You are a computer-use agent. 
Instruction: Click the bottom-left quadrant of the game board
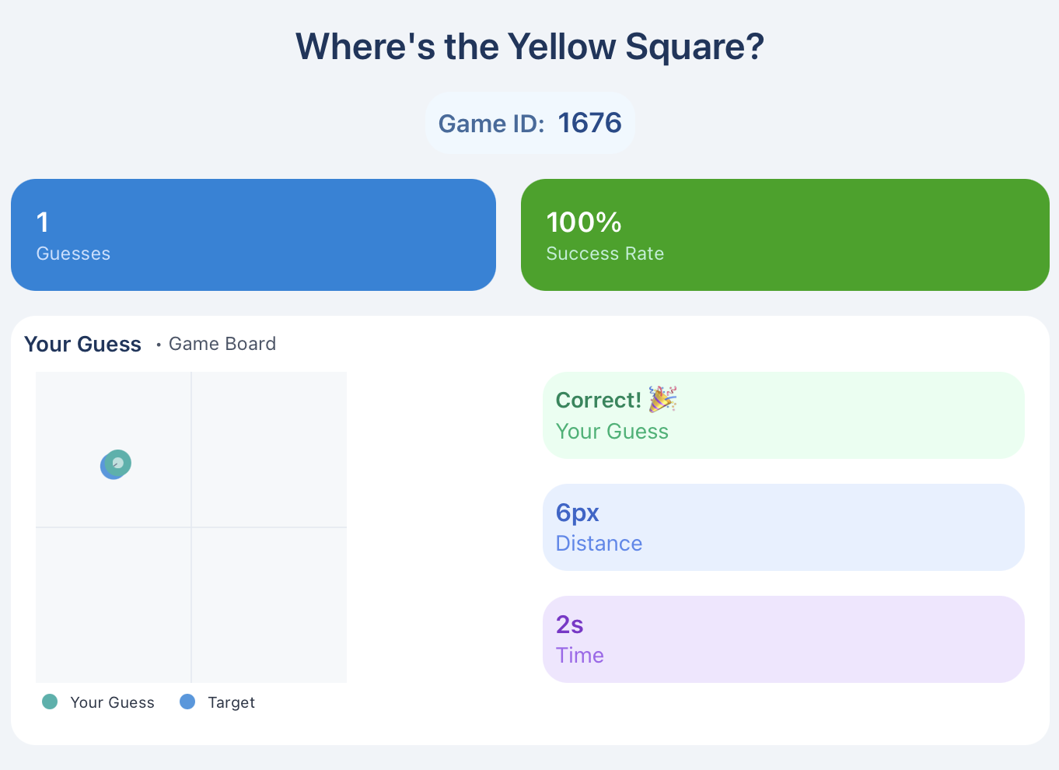tap(114, 605)
